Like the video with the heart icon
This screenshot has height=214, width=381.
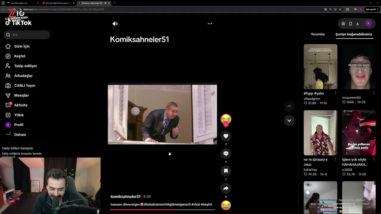coord(226,136)
